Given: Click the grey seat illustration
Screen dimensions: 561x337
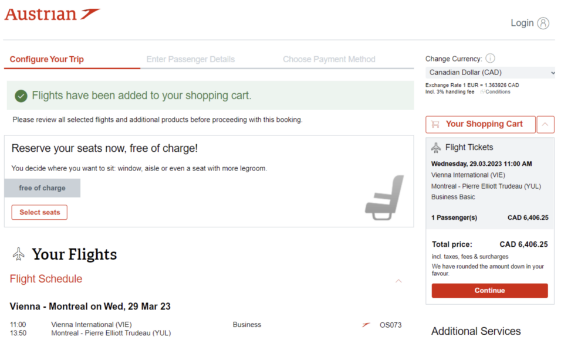Looking at the screenshot, I should 384,198.
